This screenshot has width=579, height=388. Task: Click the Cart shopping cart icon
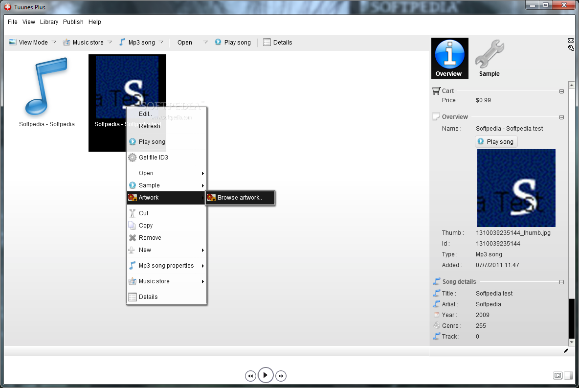tap(436, 91)
